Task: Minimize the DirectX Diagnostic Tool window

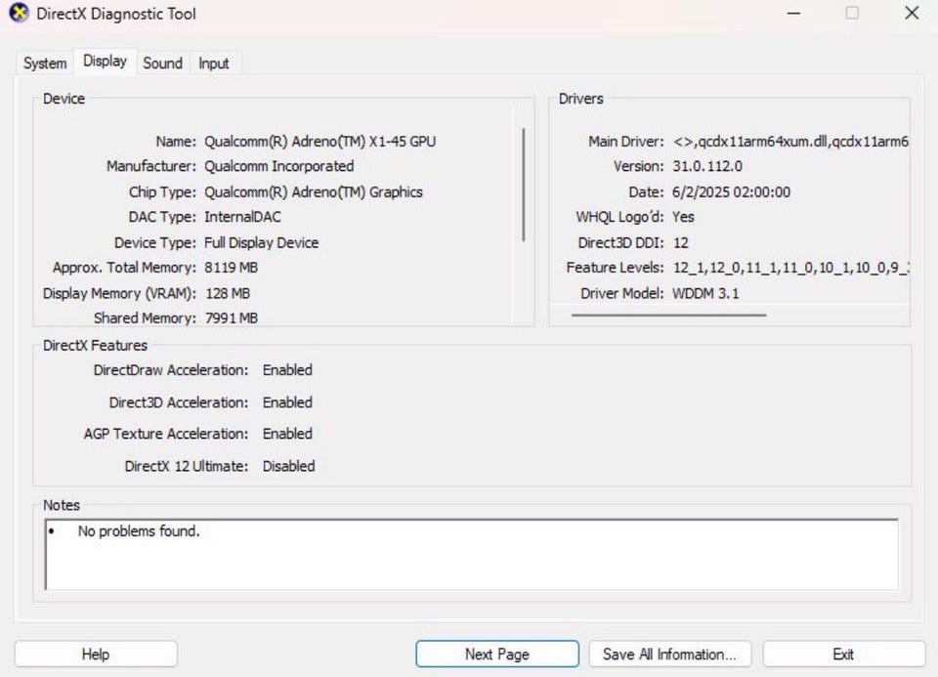Action: (793, 13)
